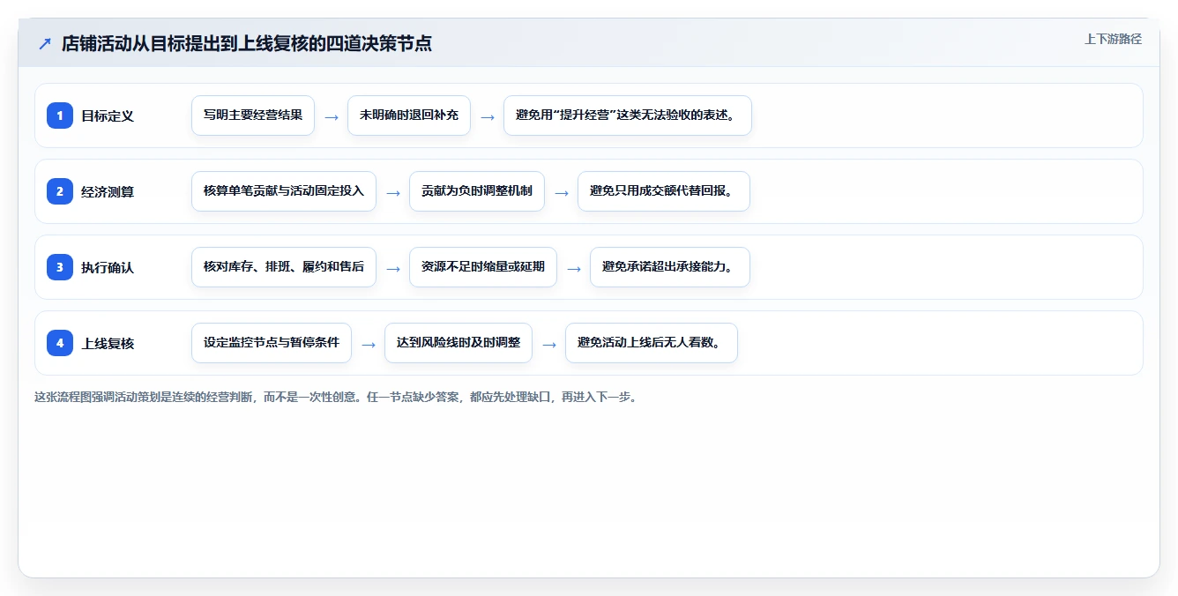Click the 避免用"提升经营"这类无法验收的表述 box
This screenshot has height=596, width=1178.
(627, 115)
